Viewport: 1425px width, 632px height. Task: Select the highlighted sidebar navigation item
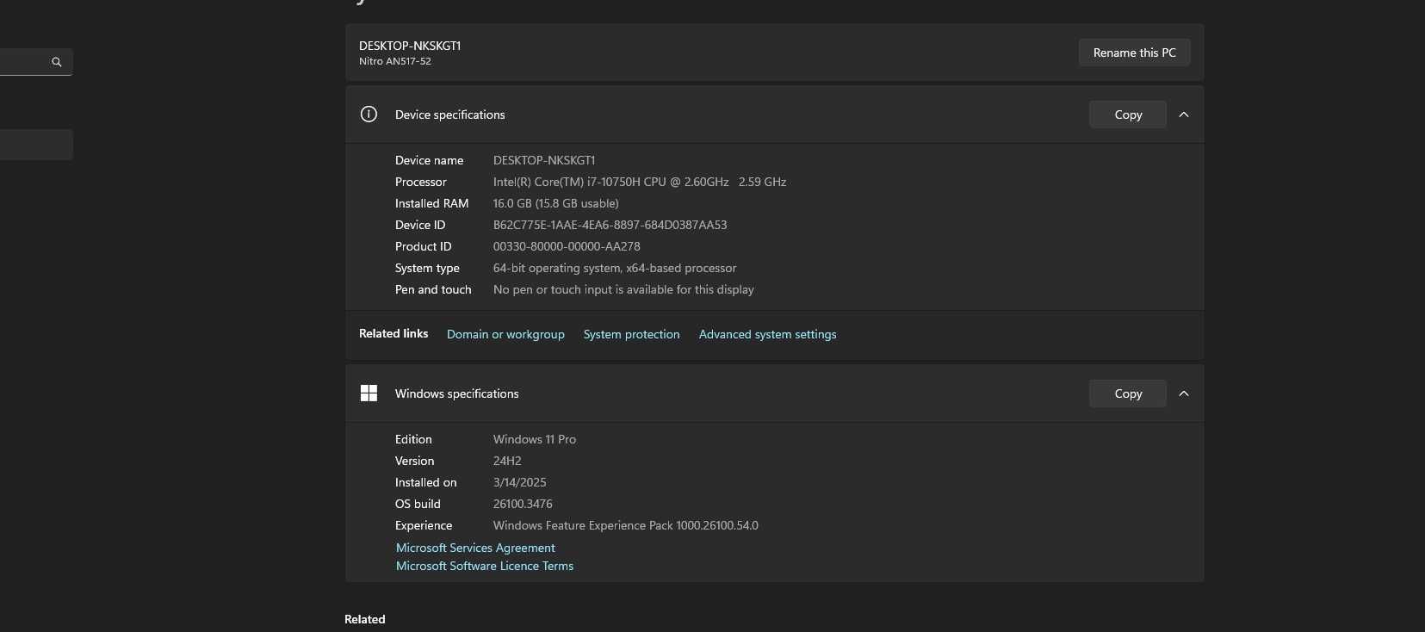(36, 145)
